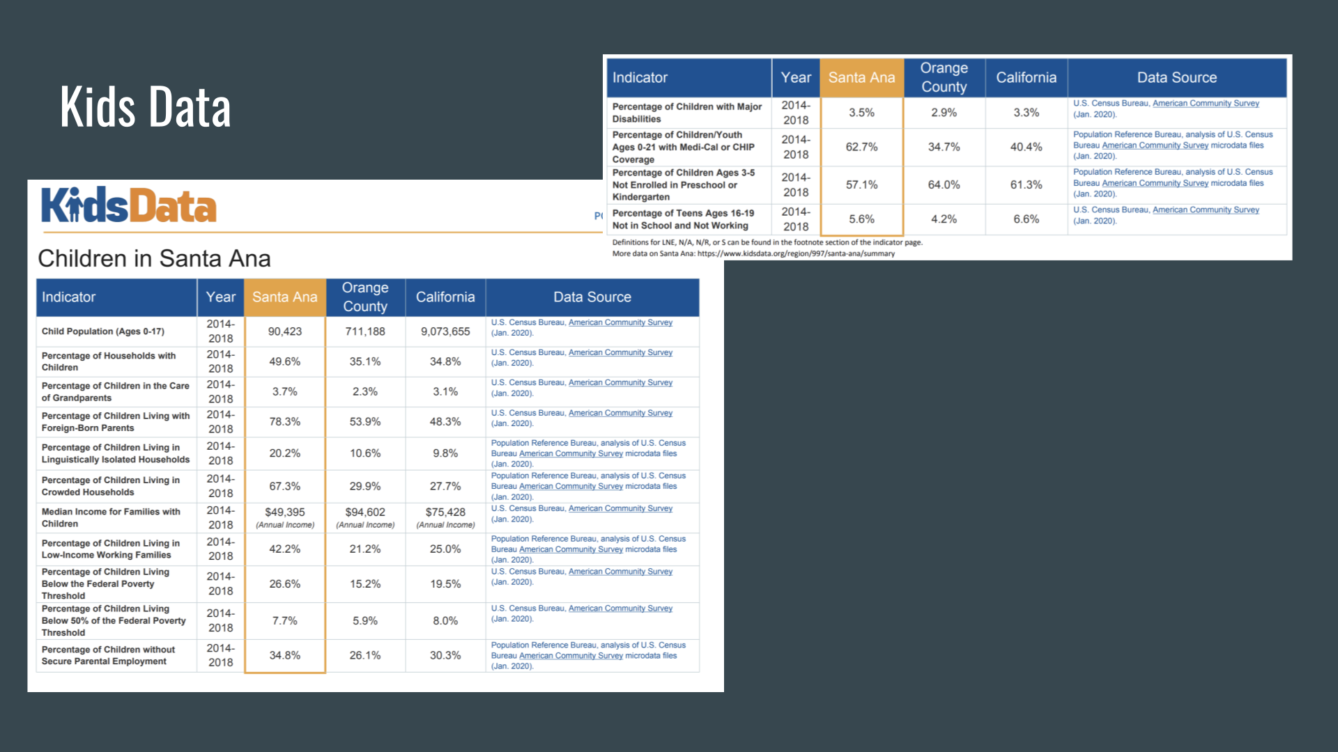
Task: Open American Community Survey link in Teens Not in School row
Action: [1206, 210]
